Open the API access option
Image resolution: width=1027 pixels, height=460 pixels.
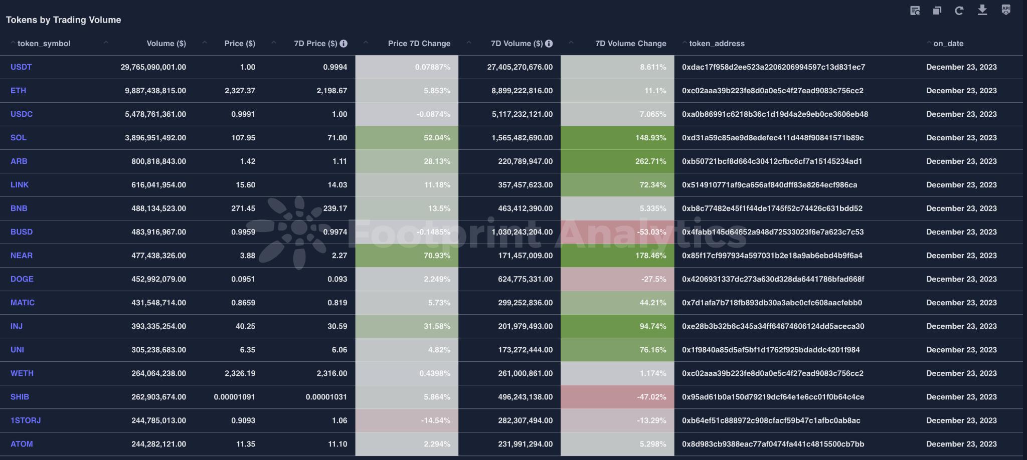click(x=1005, y=10)
